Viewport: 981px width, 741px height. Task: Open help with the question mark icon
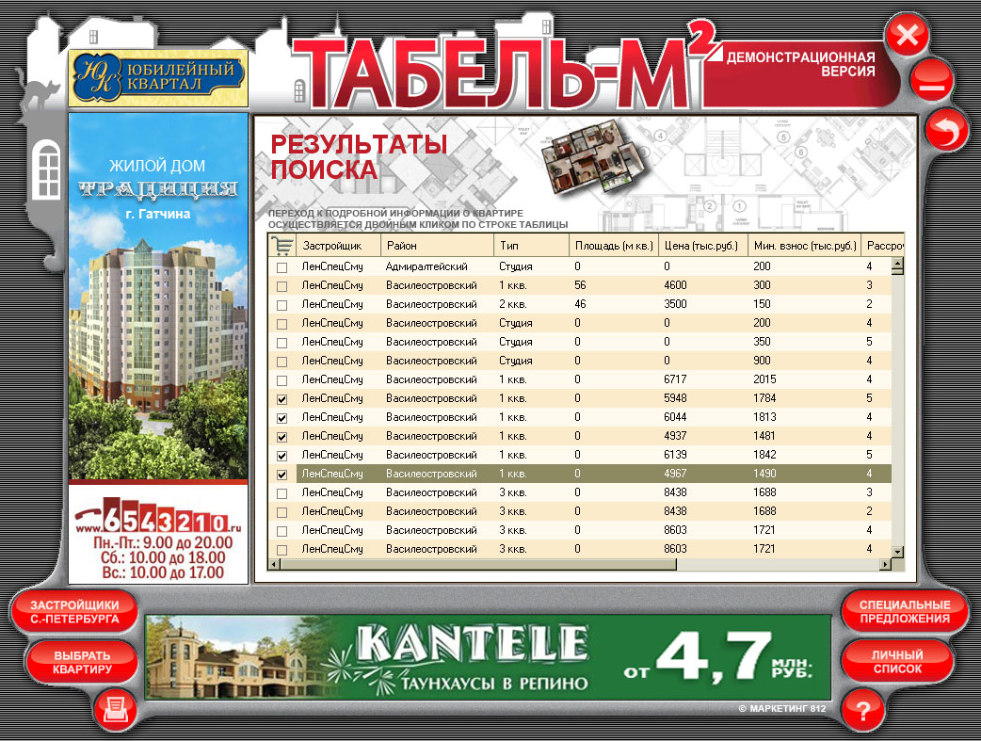click(863, 712)
